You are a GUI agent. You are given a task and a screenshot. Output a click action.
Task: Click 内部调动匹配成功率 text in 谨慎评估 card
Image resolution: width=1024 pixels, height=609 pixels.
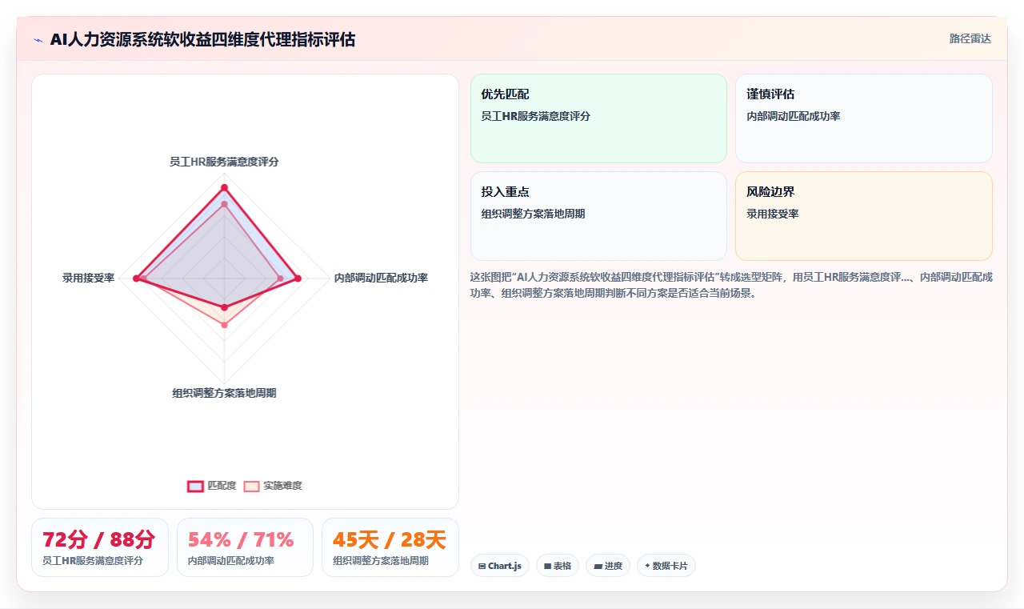point(794,116)
